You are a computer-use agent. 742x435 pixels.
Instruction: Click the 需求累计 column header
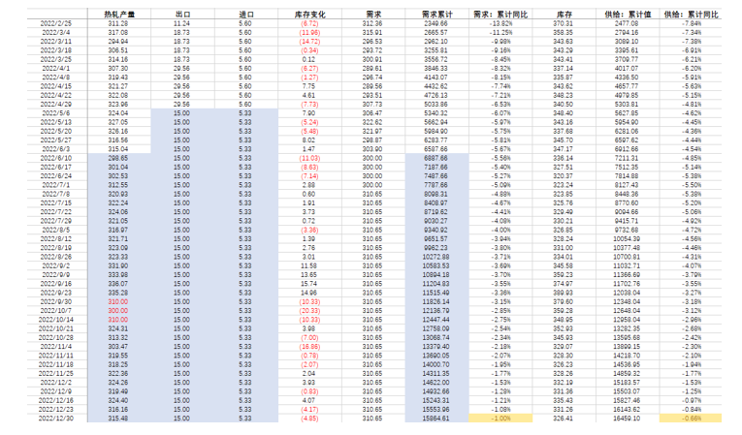(436, 15)
